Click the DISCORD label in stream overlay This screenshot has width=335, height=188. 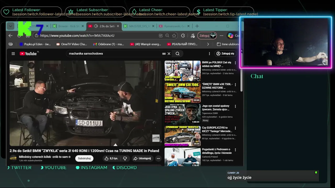[x=126, y=168]
